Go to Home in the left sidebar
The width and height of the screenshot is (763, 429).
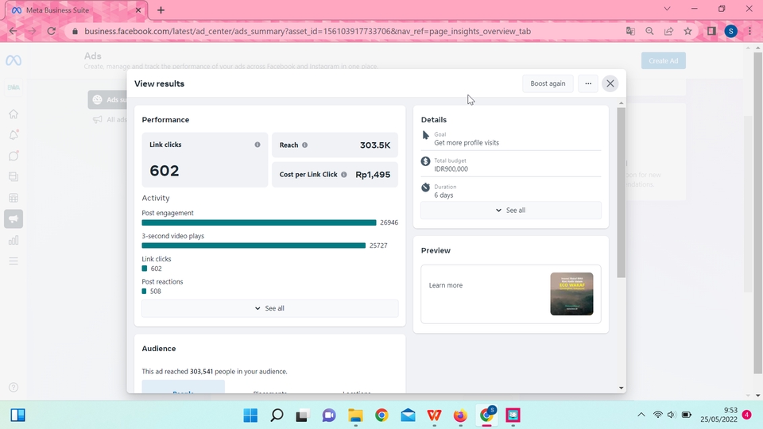14,114
